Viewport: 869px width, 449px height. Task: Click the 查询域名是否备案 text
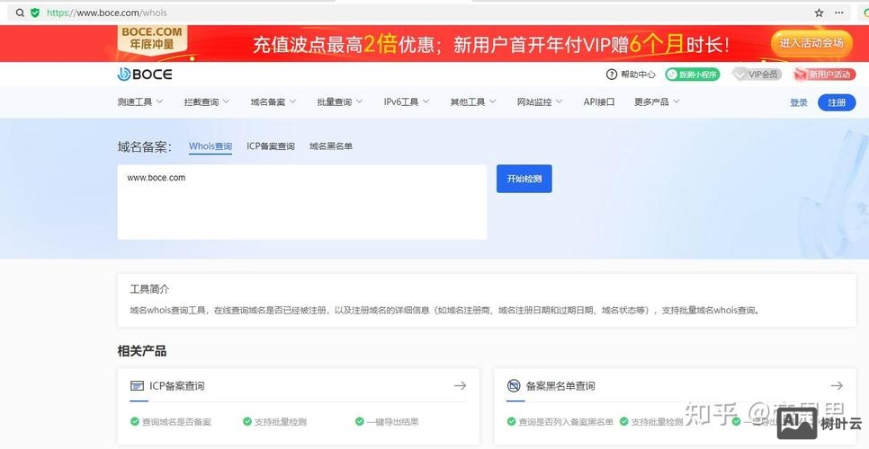coord(176,422)
